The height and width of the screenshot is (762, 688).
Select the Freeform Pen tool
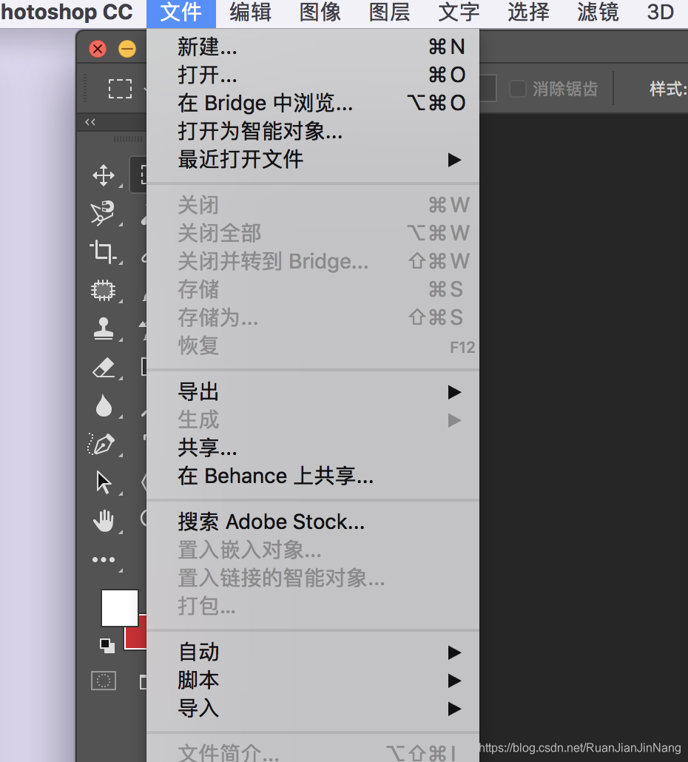click(x=101, y=444)
